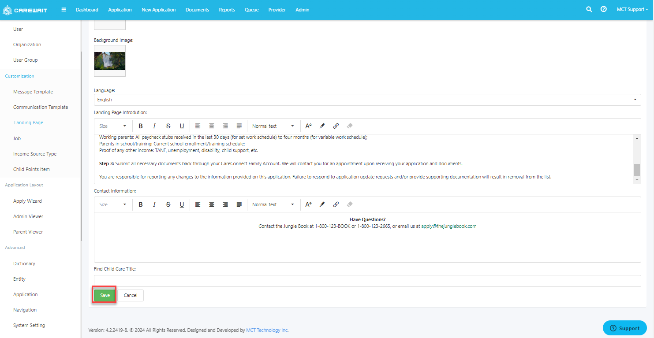Click the apply@thejunglebook.com email link

(x=449, y=226)
